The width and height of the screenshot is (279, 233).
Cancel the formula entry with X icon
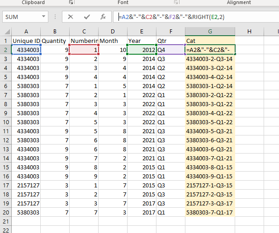click(x=71, y=17)
